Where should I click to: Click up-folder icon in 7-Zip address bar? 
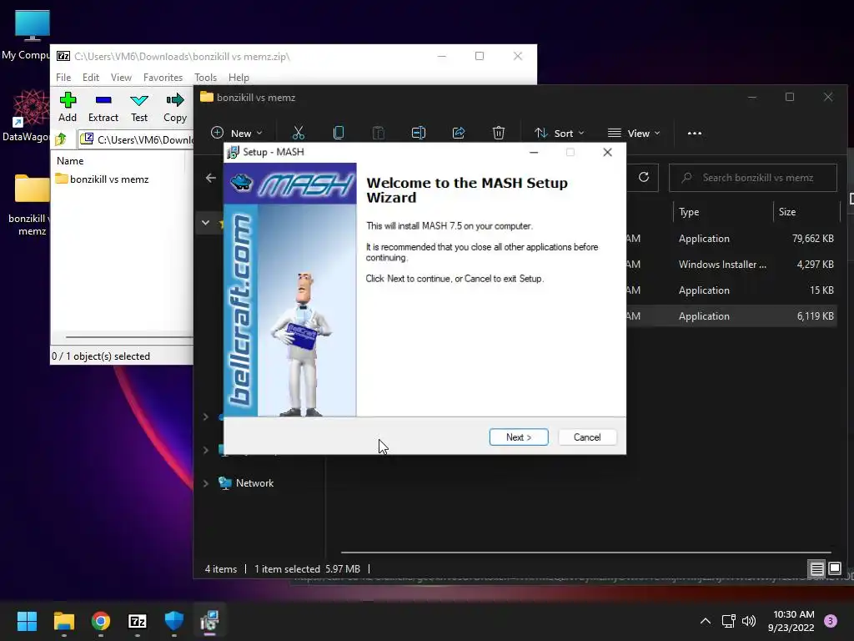pyautogui.click(x=61, y=139)
